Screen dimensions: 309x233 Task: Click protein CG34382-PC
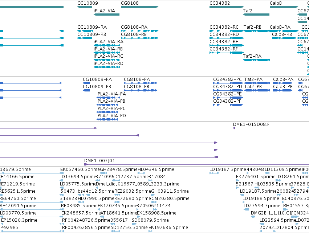tap(227, 79)
